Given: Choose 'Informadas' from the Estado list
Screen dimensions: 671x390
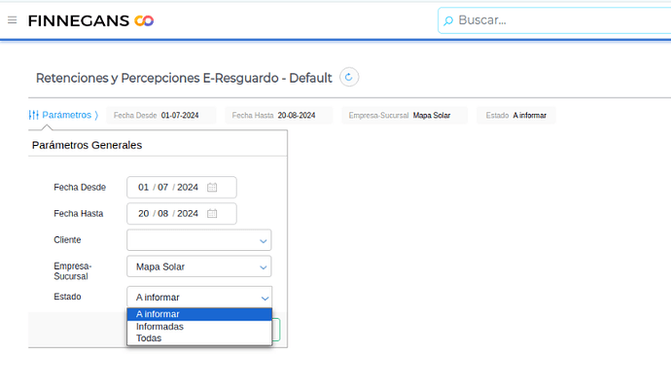Looking at the screenshot, I should click(199, 327).
